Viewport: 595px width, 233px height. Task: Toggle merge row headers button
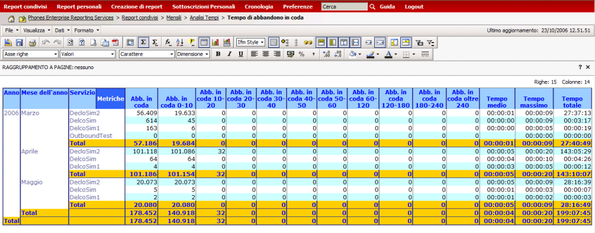[x=333, y=43]
